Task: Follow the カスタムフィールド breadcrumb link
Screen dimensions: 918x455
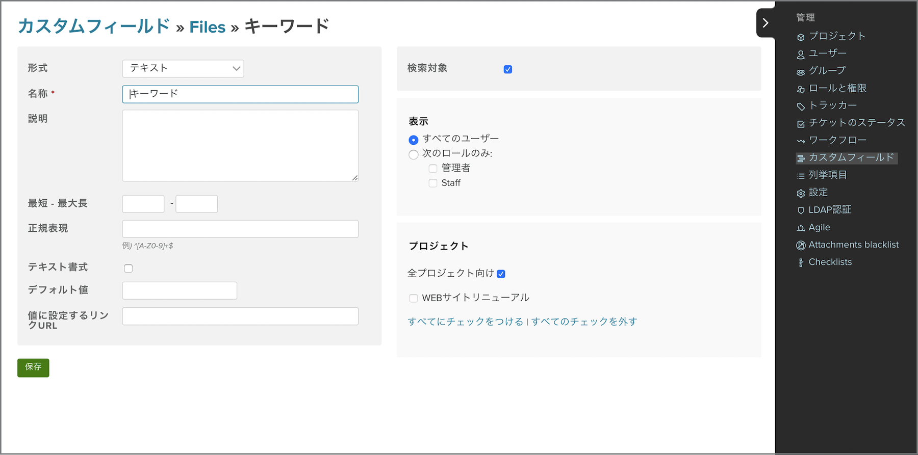Action: (94, 26)
